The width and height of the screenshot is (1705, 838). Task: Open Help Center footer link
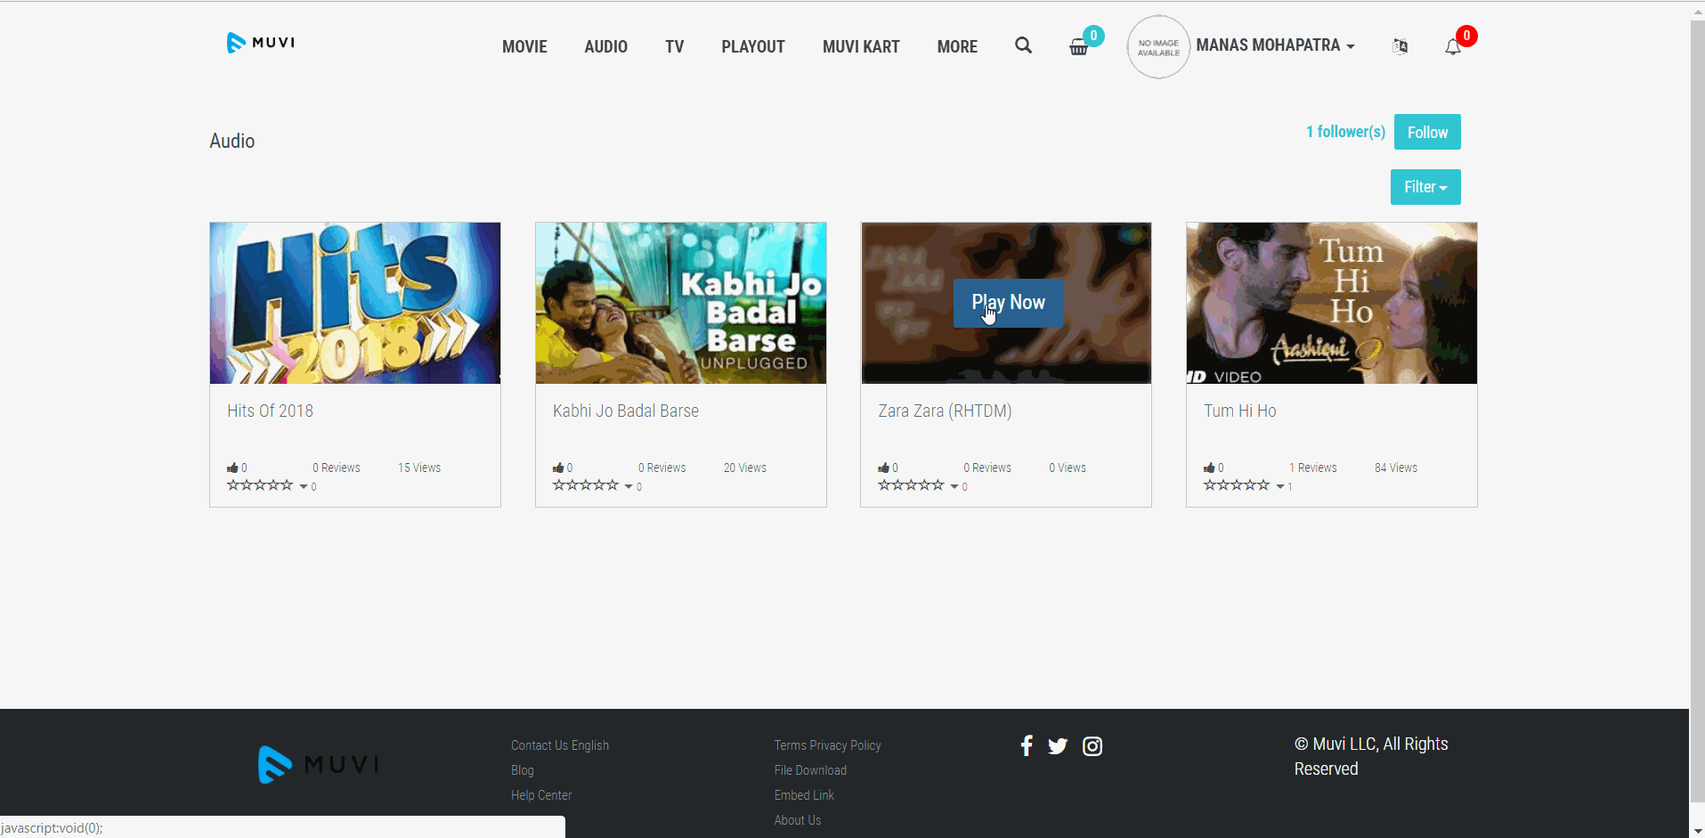coord(541,795)
